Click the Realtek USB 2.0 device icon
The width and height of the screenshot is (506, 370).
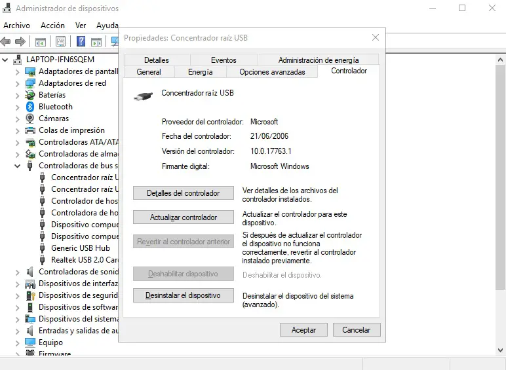point(42,260)
